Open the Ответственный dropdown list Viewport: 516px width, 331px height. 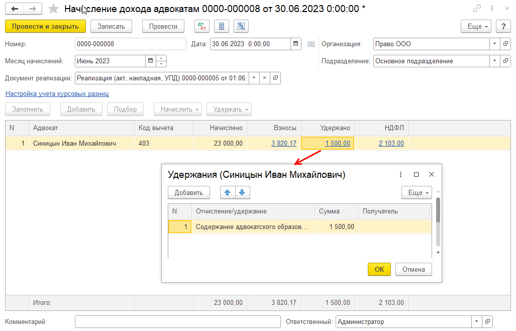(x=476, y=321)
